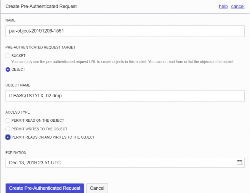Screen dimensions: 250x193
Task: Click the Create Pre-Authenticated Request dialog title
Action: pos(41,7)
